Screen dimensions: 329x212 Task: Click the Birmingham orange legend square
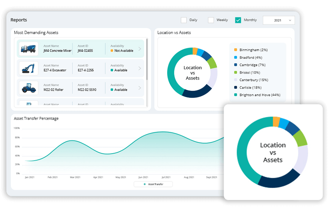click(235, 50)
